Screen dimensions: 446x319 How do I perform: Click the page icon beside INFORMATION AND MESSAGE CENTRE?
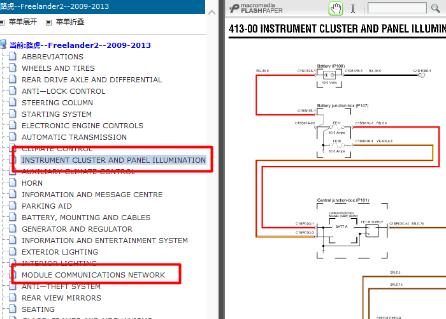tap(13, 194)
